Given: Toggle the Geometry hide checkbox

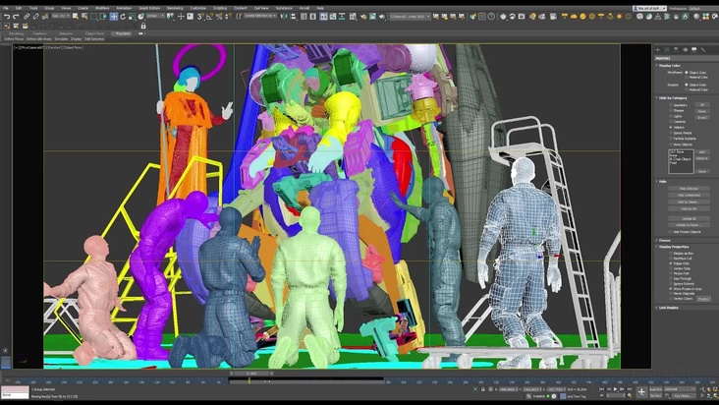Looking at the screenshot, I should [x=671, y=105].
